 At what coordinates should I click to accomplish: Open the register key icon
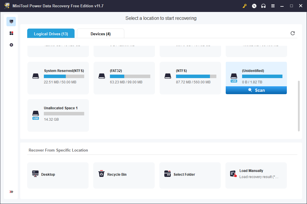[x=244, y=6]
